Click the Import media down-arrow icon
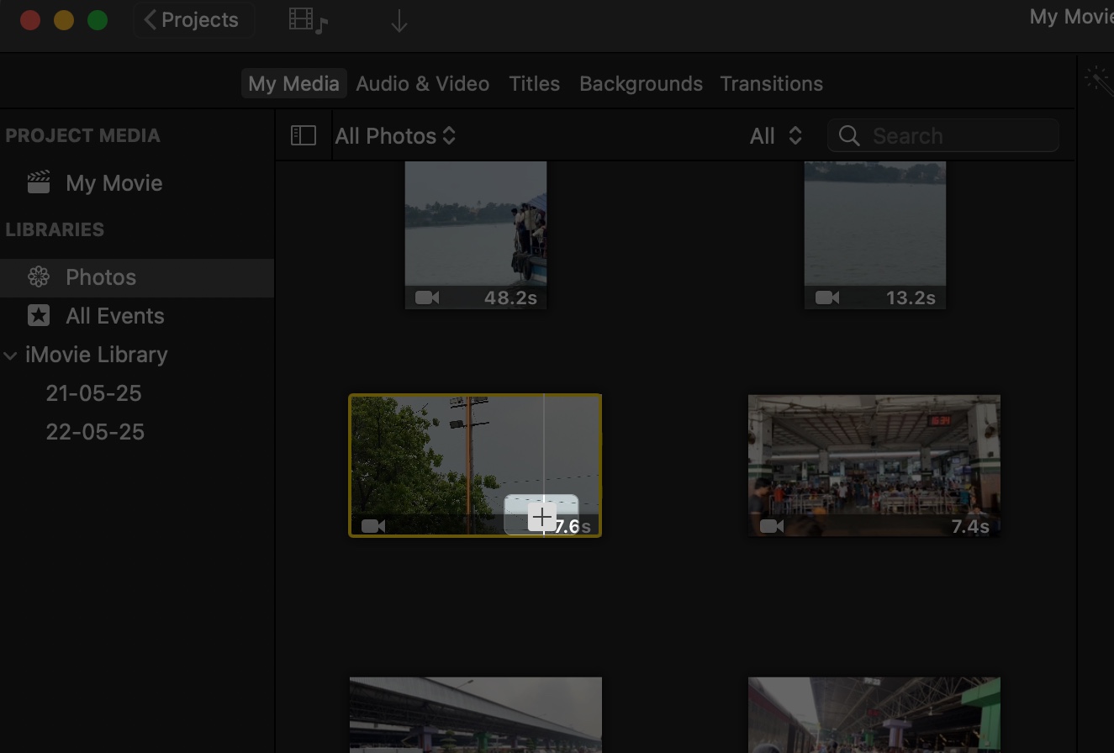The height and width of the screenshot is (753, 1114). 399,21
